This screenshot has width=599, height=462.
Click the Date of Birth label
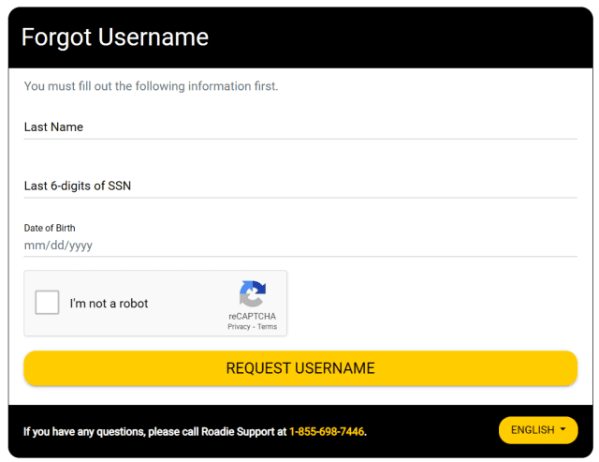[50, 228]
